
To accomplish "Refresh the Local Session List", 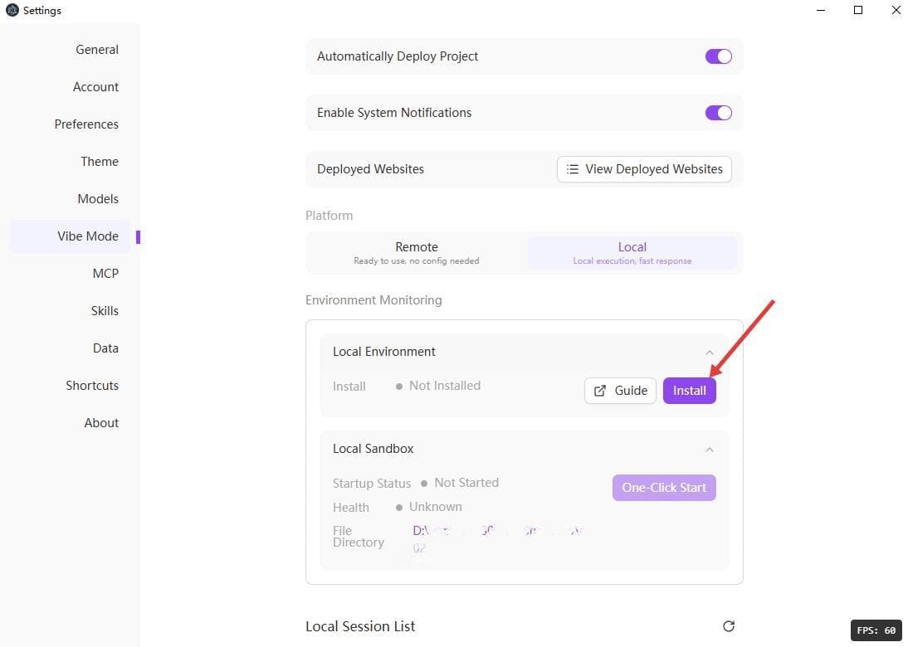I will pos(728,626).
